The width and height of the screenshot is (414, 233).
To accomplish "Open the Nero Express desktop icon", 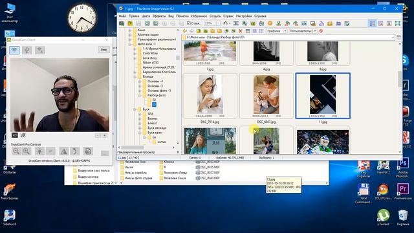I will point(10,192).
